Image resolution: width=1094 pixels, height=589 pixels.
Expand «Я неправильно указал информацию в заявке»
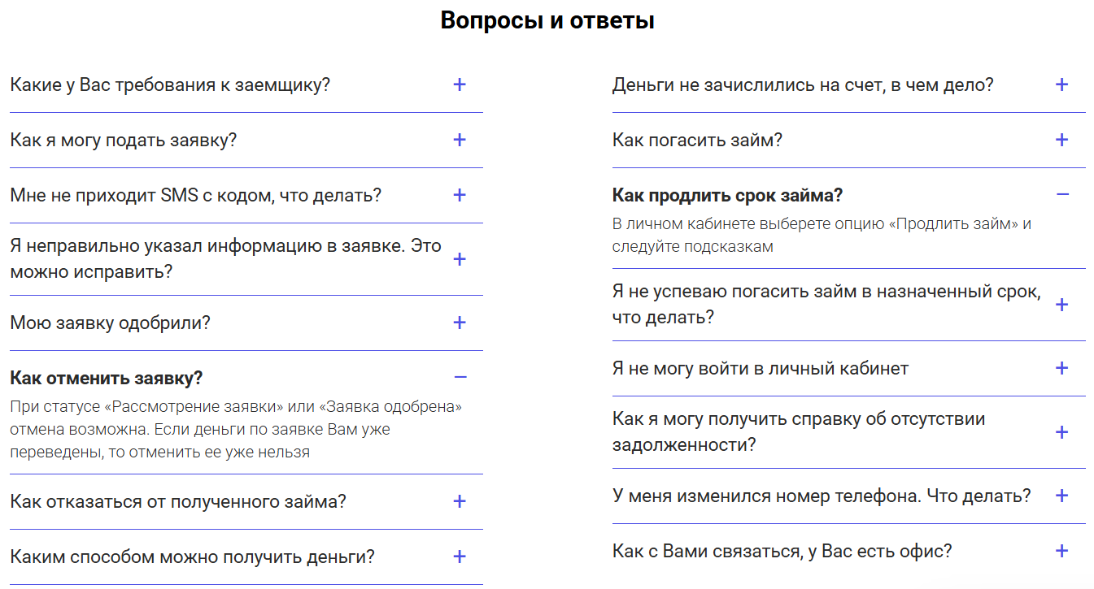pyautogui.click(x=460, y=258)
